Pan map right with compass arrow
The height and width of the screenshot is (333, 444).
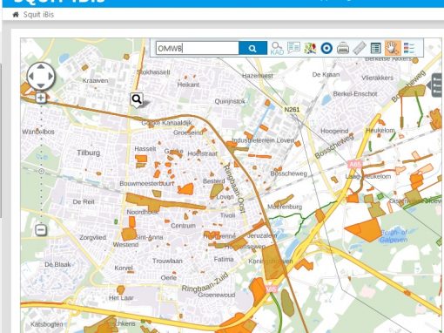pos(50,76)
